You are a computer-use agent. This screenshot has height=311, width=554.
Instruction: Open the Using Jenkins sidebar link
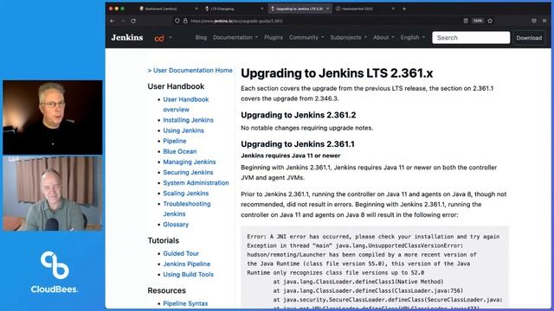[184, 130]
